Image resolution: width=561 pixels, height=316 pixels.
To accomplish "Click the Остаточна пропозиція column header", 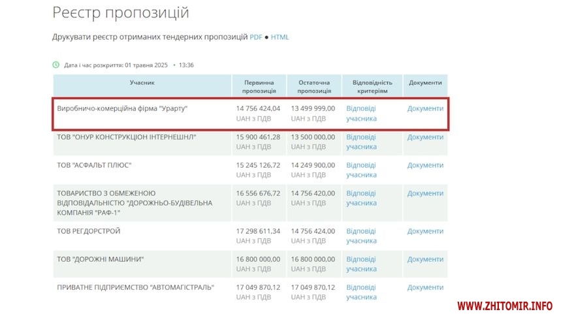I will click(x=313, y=87).
